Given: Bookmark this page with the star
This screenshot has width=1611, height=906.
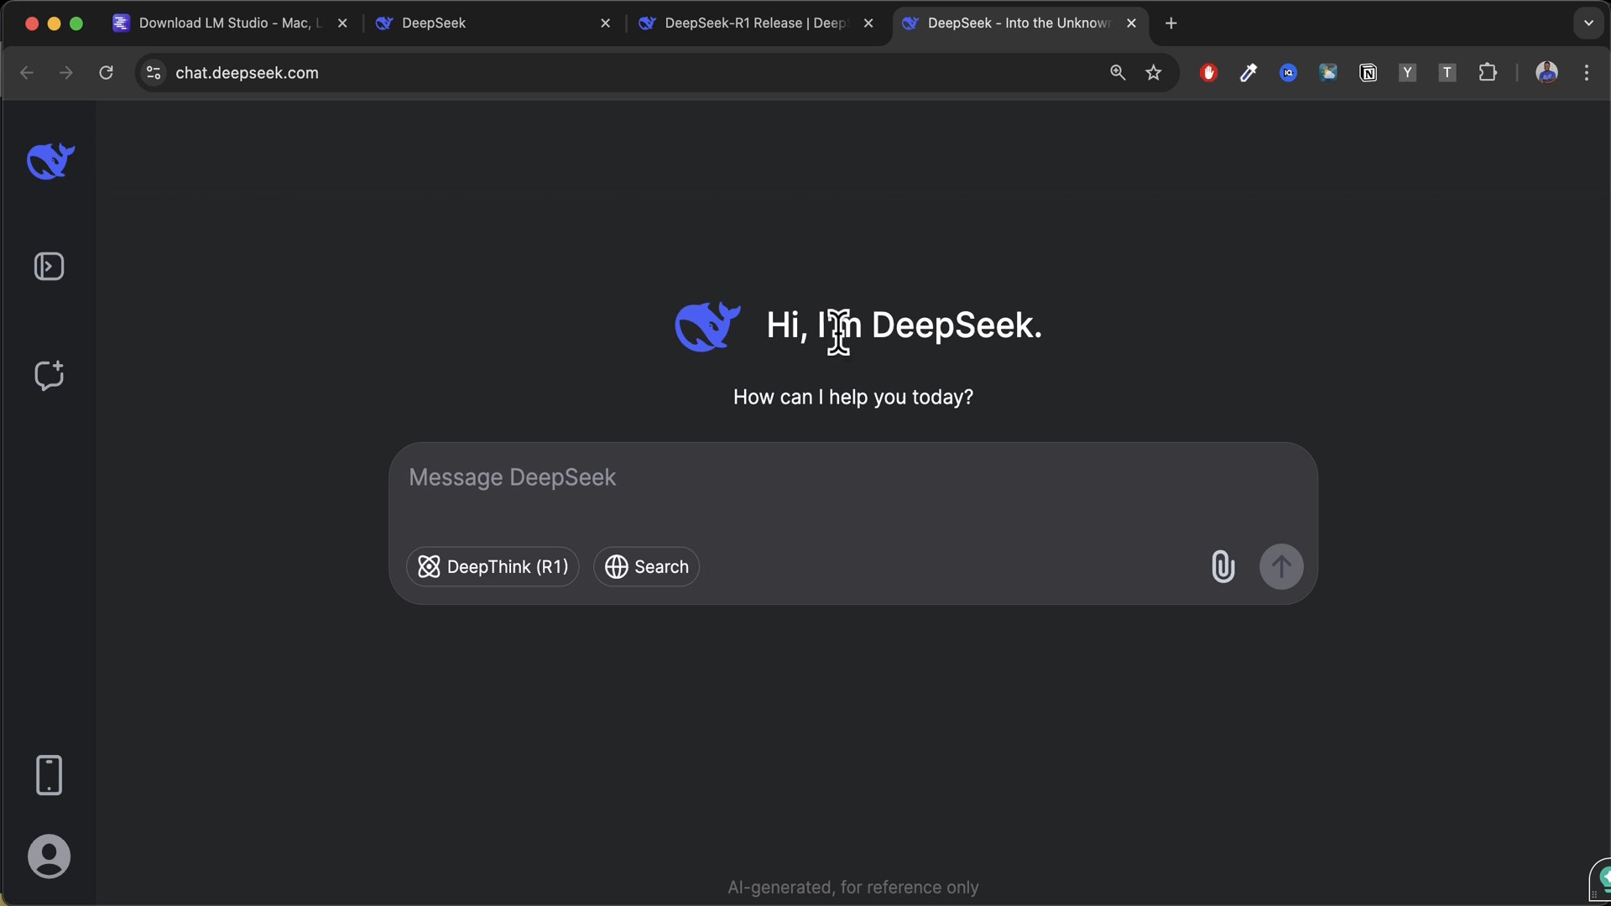Looking at the screenshot, I should click(1154, 73).
